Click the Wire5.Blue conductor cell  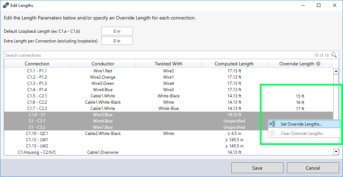(x=103, y=115)
